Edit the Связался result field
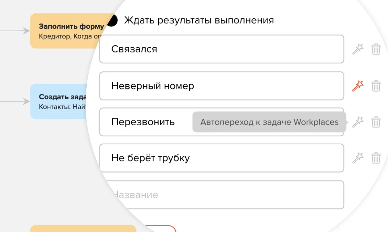 (221, 49)
